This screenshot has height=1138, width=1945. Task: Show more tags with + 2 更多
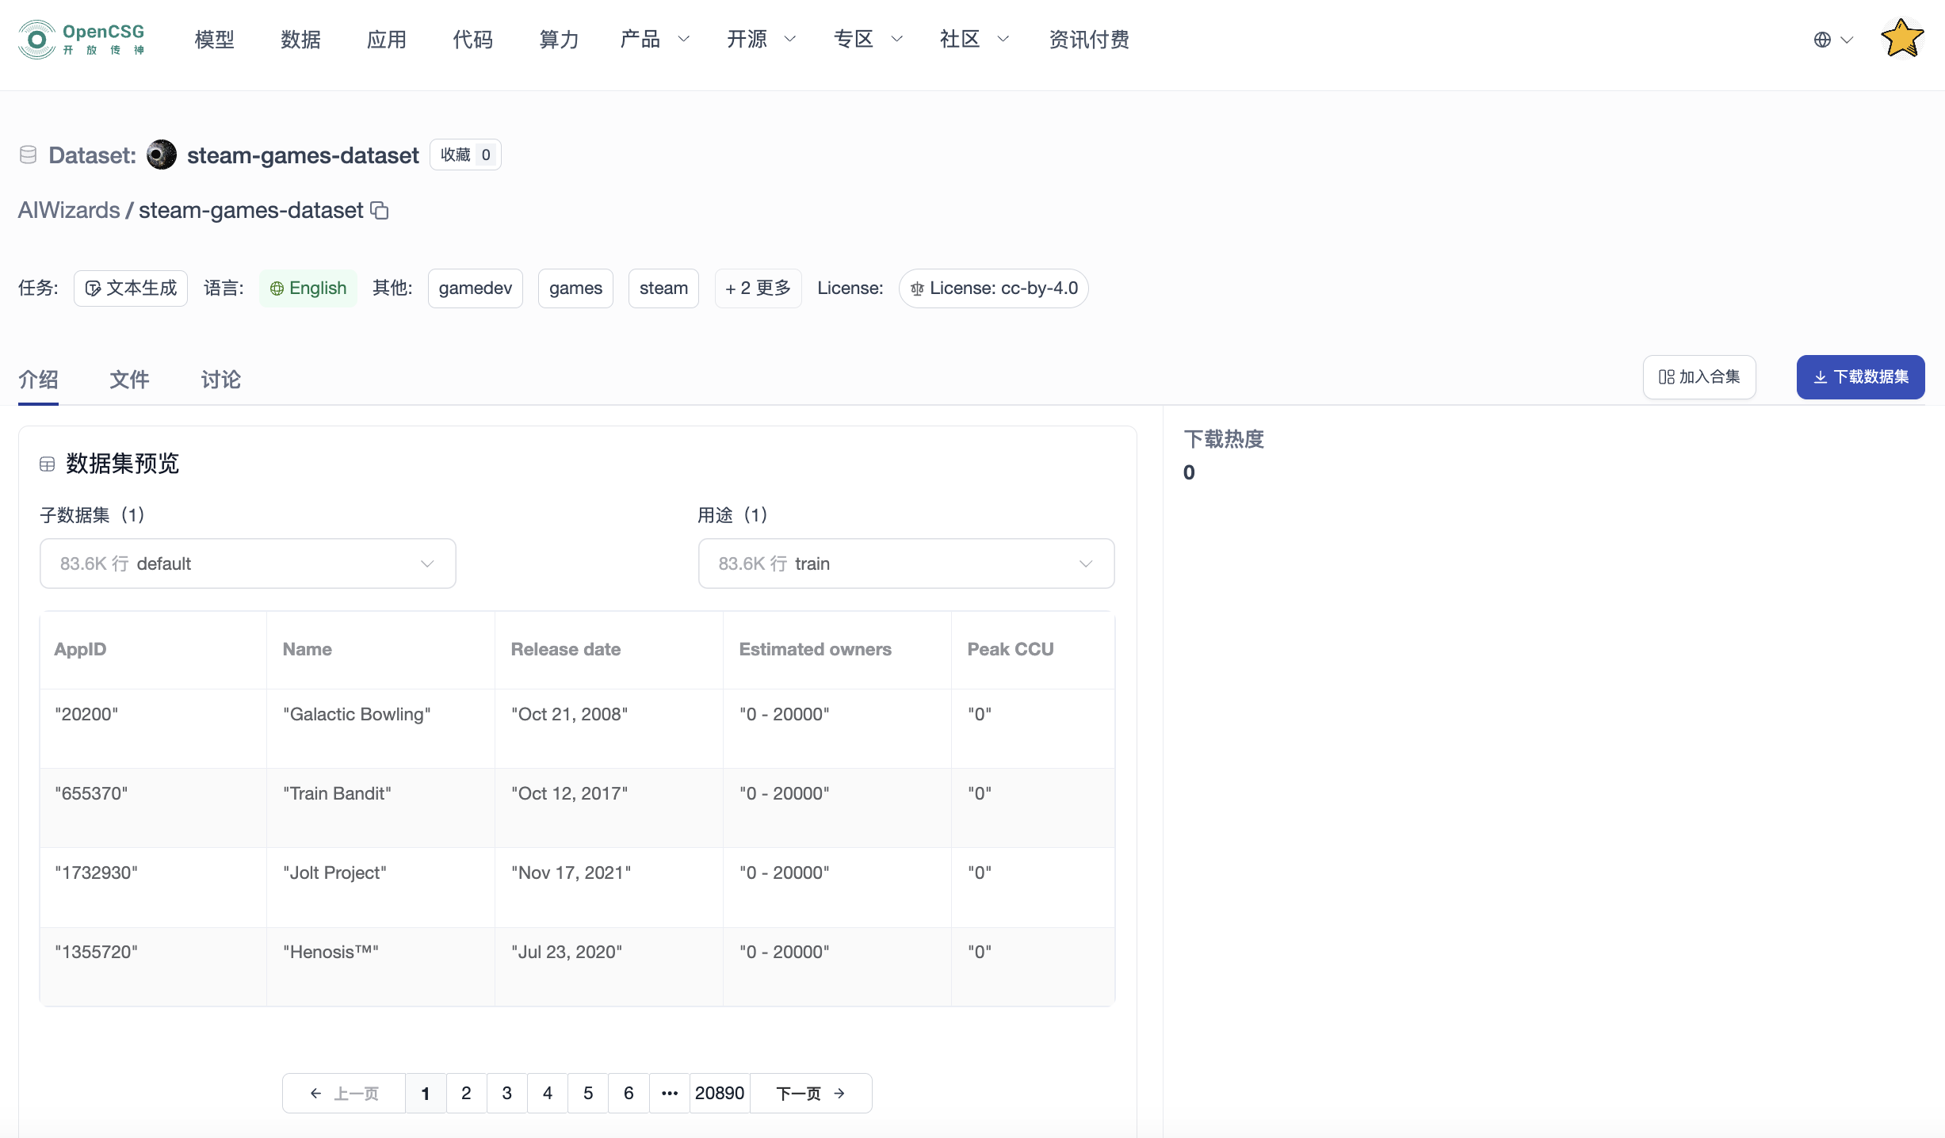click(758, 288)
